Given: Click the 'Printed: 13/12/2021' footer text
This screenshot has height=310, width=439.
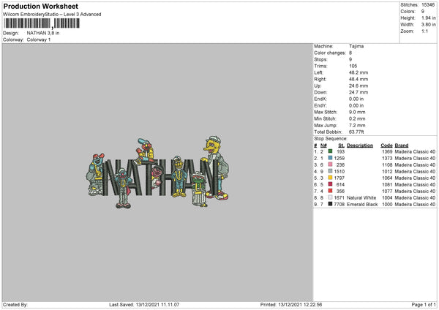Looking at the screenshot, I should 291,304.
